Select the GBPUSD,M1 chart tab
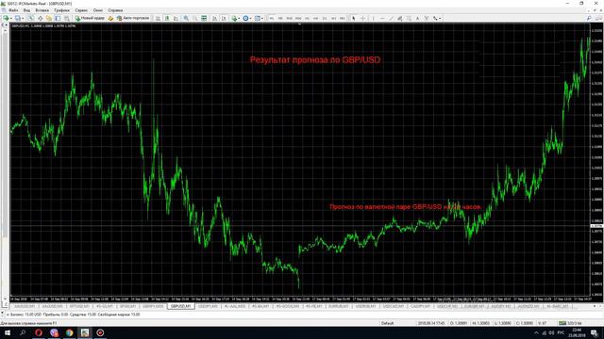The image size is (604, 339). click(180, 306)
